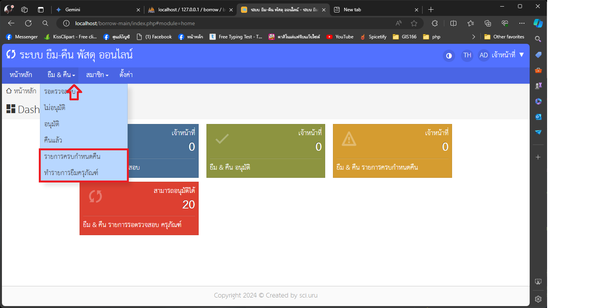Click the Dashboard grid icon
596x308 pixels.
click(11, 109)
